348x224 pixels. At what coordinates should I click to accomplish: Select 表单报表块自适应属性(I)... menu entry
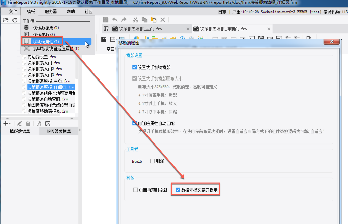pos(57,49)
